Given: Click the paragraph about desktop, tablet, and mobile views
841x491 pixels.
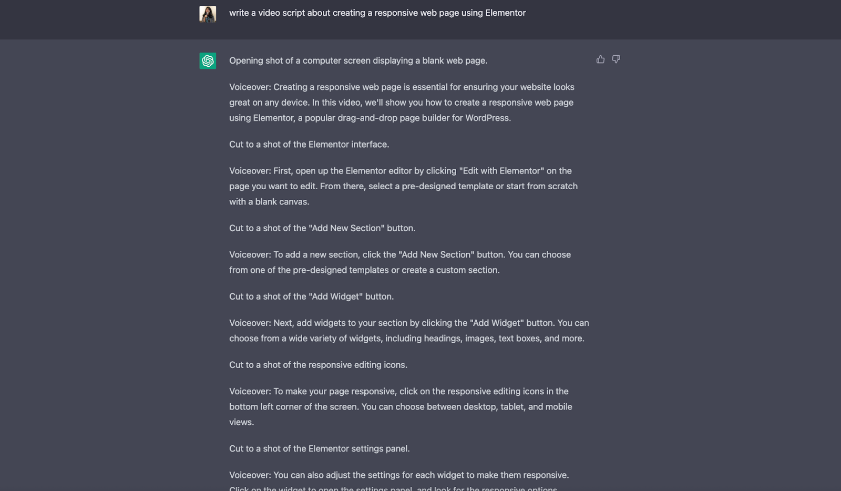Looking at the screenshot, I should click(x=401, y=406).
